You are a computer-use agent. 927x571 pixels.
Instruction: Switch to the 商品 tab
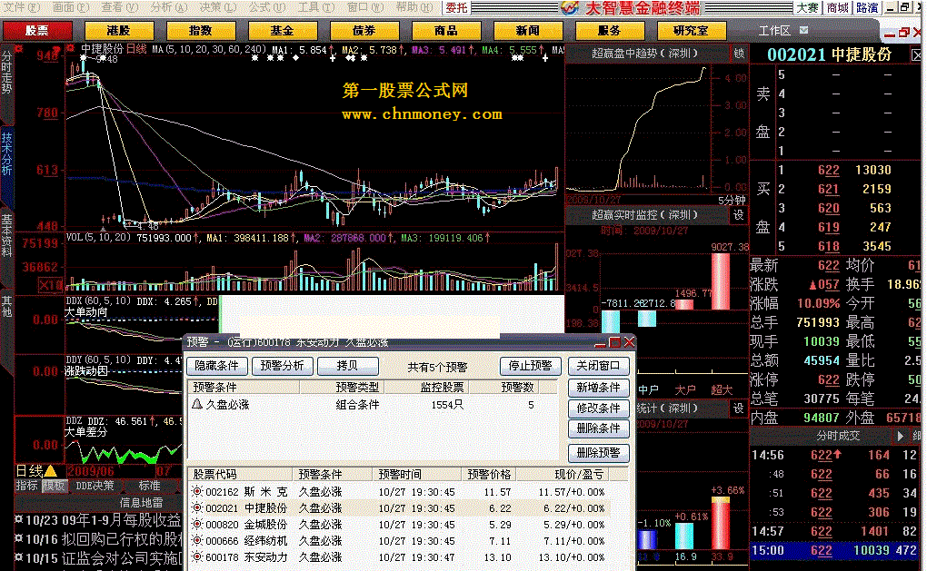(x=446, y=31)
